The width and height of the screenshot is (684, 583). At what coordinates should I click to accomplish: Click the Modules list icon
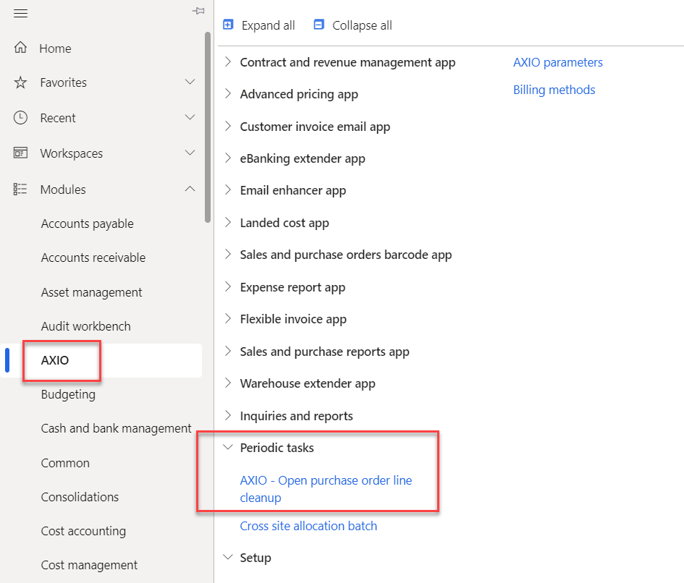pos(20,190)
